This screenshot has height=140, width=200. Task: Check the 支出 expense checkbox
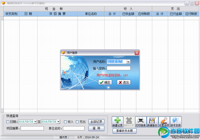pos(77,122)
